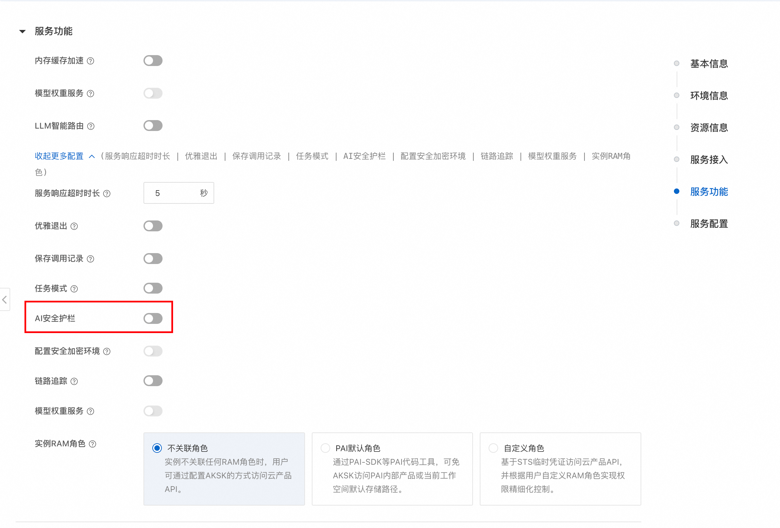Select the PAI默认角色 radio option

(x=325, y=448)
